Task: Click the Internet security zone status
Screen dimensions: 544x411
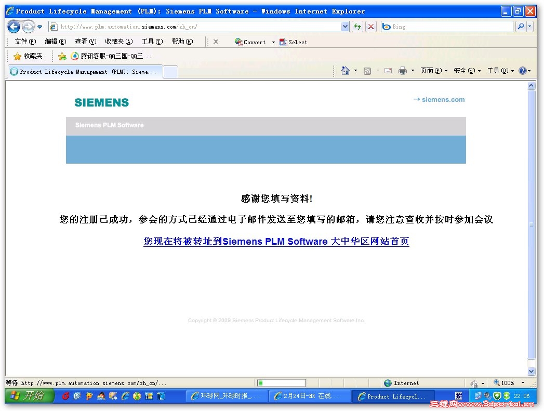Action: point(402,383)
